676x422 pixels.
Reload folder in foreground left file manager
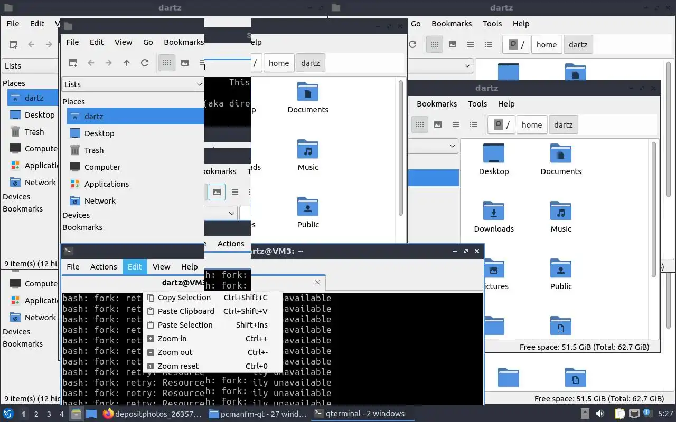click(145, 63)
